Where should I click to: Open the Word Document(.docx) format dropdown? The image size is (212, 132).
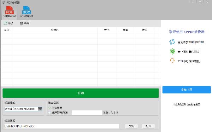point(40,109)
